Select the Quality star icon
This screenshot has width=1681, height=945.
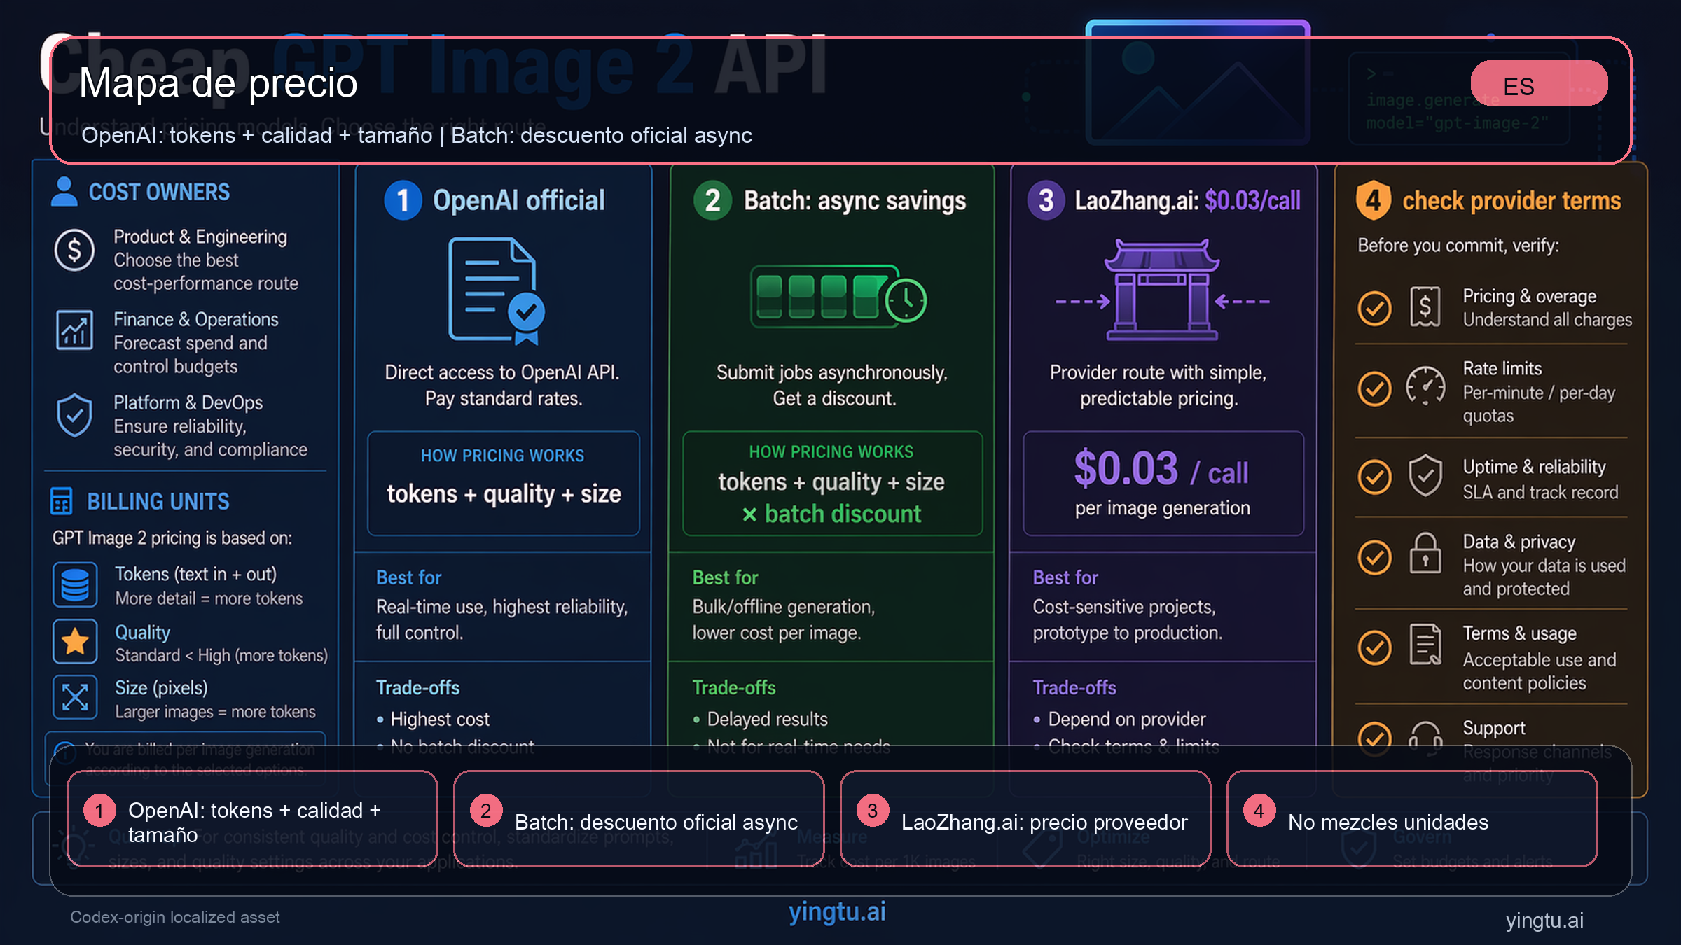[x=75, y=640]
